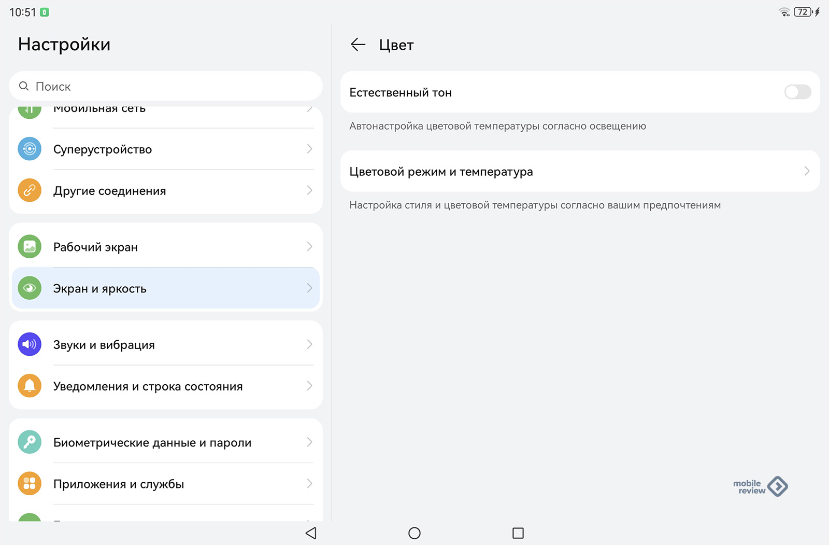The image size is (829, 545).
Task: Enable the Естественный тон switch
Action: click(x=797, y=92)
